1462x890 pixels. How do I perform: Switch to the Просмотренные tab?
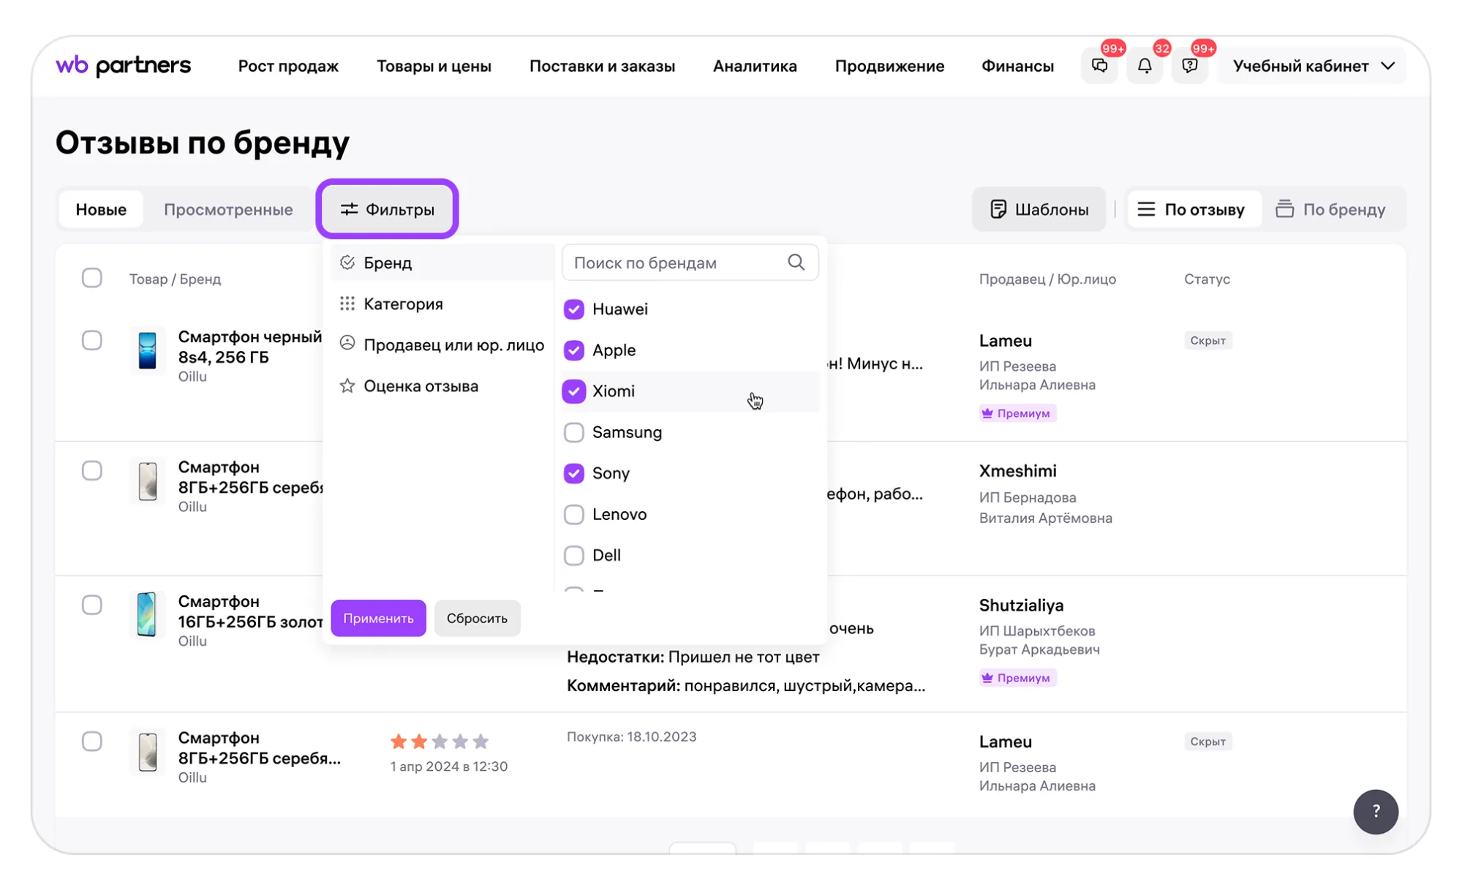[x=228, y=209]
